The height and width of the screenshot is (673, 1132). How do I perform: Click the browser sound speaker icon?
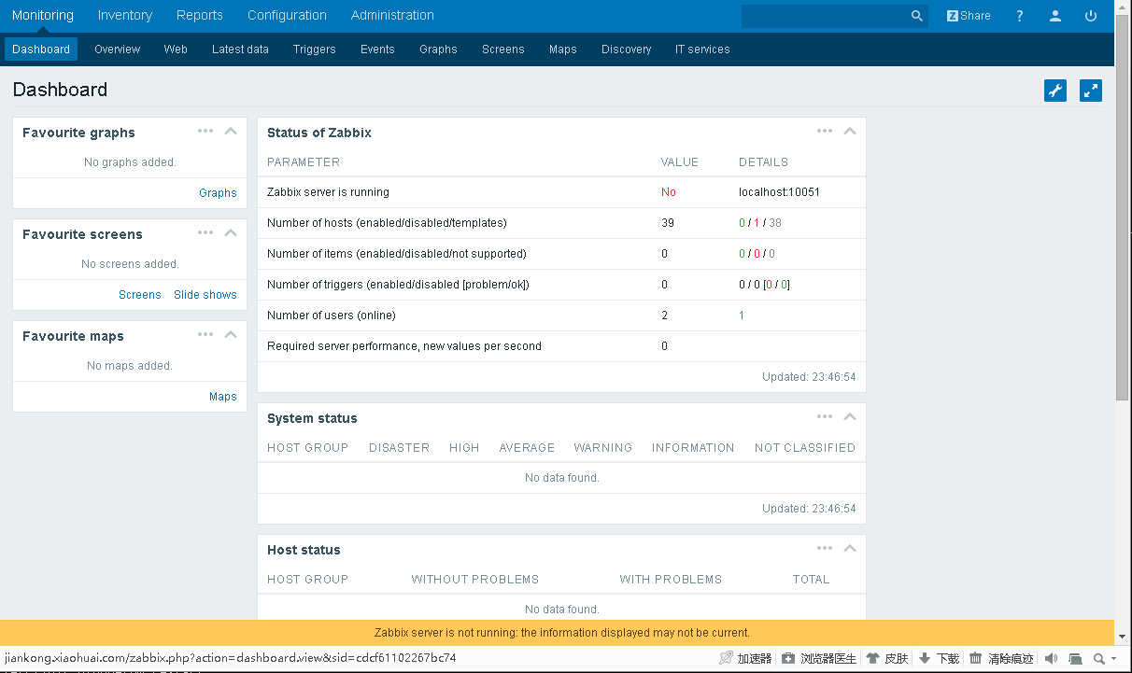1051,658
